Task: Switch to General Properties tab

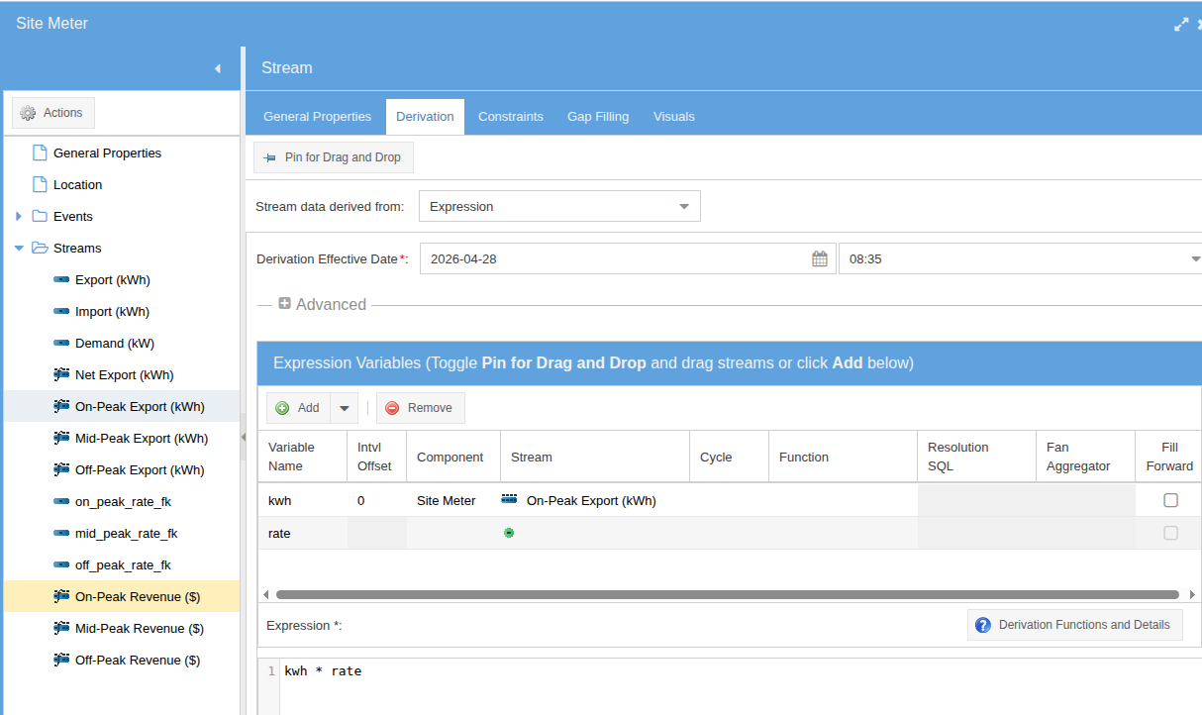Action: 317,116
